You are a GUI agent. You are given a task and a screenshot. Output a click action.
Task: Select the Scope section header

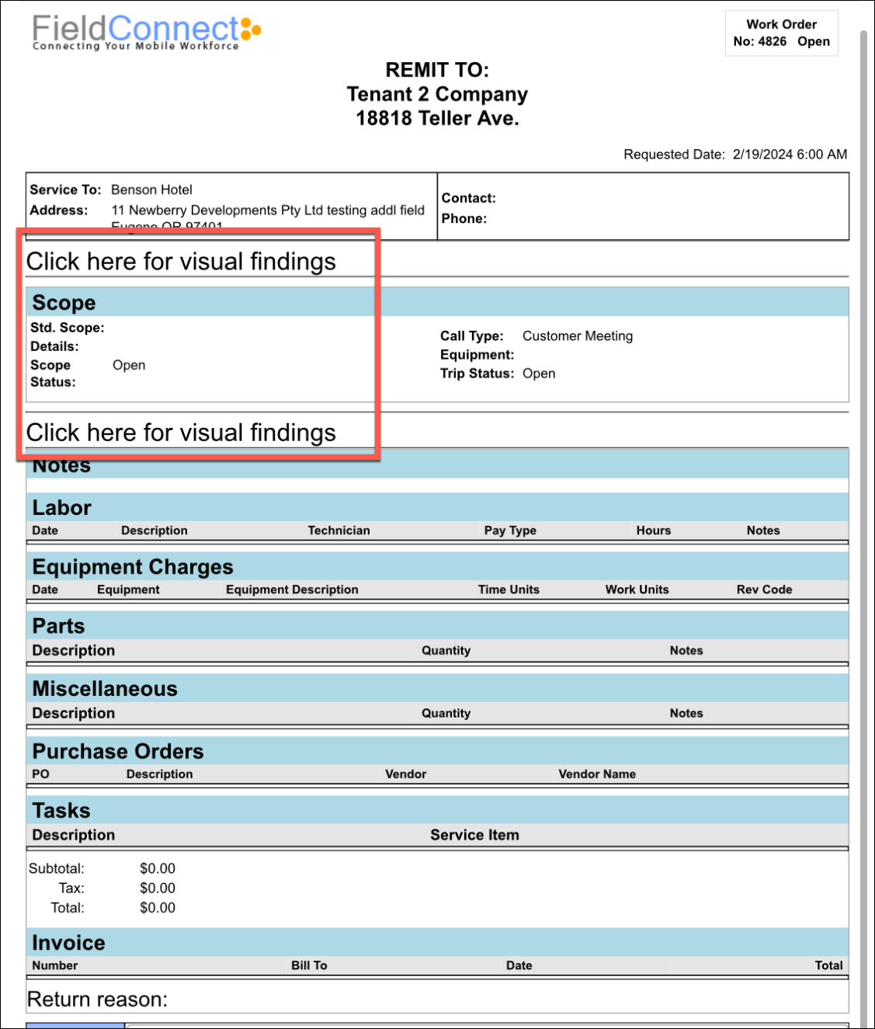click(64, 303)
